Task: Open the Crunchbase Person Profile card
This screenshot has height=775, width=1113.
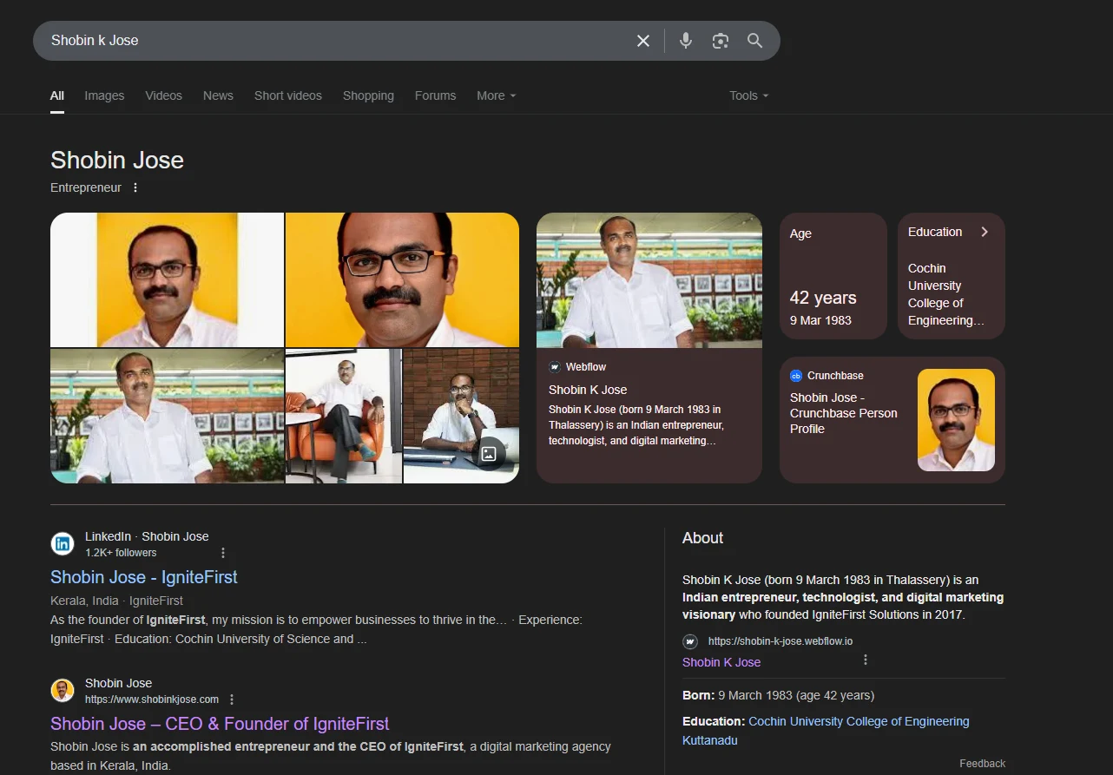Action: pyautogui.click(x=892, y=420)
